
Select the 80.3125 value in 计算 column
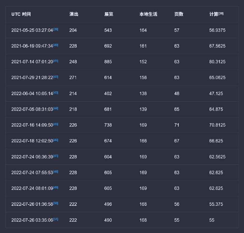tap(217, 62)
